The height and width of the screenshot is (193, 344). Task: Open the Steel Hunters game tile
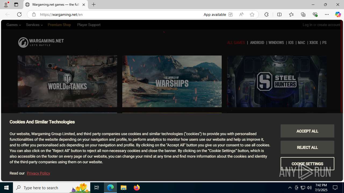point(277,81)
